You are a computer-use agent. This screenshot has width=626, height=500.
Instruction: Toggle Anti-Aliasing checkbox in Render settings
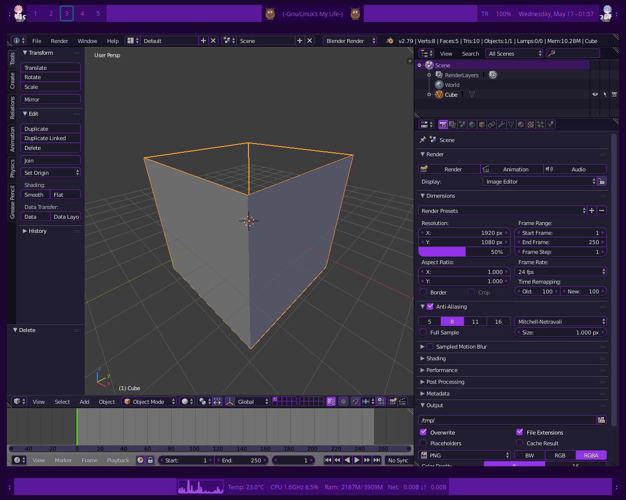coord(430,307)
